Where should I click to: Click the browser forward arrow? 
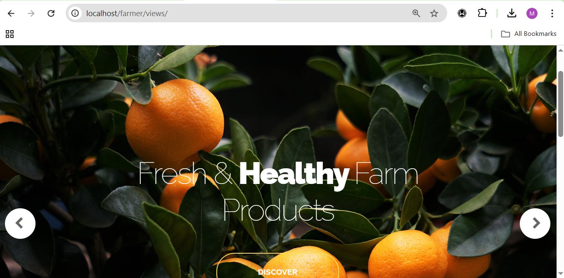(31, 13)
